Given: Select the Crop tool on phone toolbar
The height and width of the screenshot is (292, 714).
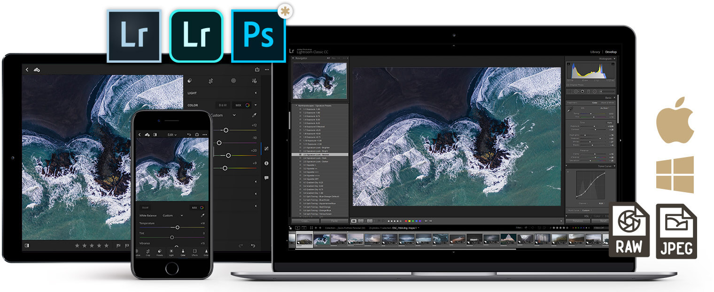Looking at the screenshot, I should (x=148, y=252).
